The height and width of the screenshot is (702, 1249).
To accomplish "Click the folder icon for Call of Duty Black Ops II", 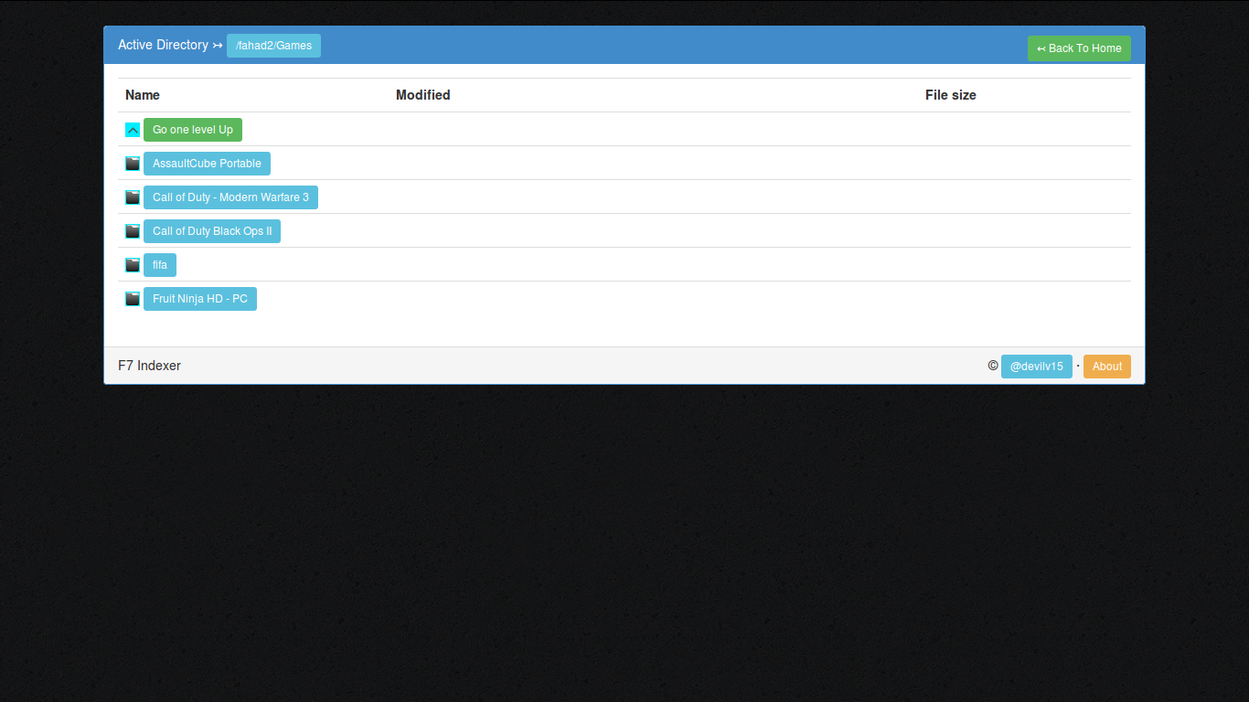I will 133,231.
